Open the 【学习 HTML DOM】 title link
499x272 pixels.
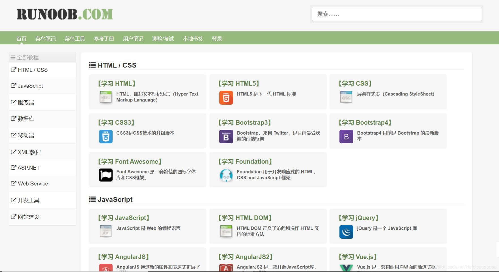click(245, 218)
